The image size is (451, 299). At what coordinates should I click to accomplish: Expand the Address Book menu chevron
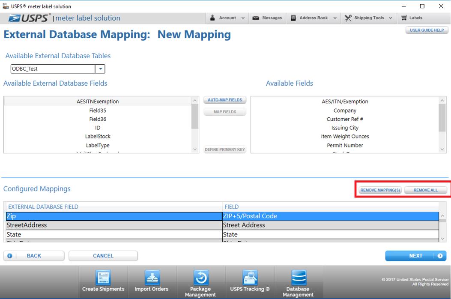coord(335,18)
